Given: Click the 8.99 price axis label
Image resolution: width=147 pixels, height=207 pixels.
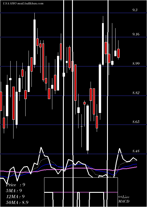Looking at the screenshot, I should pos(136,64).
